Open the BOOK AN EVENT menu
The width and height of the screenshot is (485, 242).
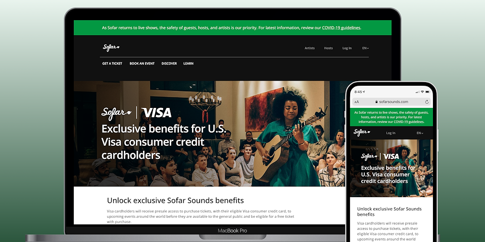pyautogui.click(x=142, y=64)
